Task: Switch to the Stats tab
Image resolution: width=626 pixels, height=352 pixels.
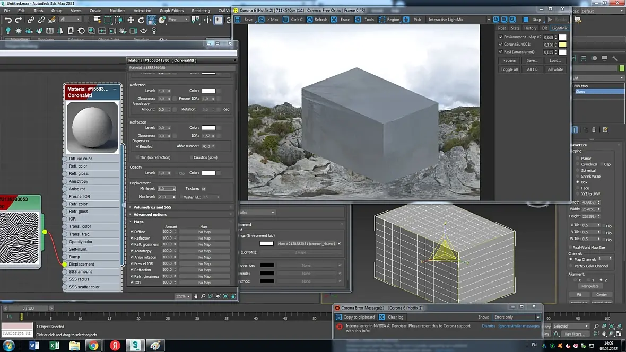Action: (515, 28)
